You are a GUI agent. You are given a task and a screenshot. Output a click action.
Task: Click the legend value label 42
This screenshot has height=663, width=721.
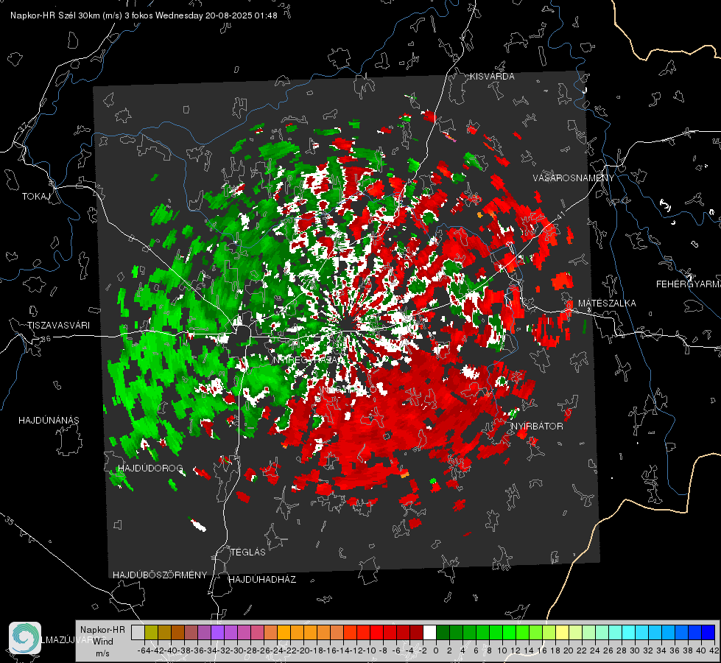[x=714, y=650]
